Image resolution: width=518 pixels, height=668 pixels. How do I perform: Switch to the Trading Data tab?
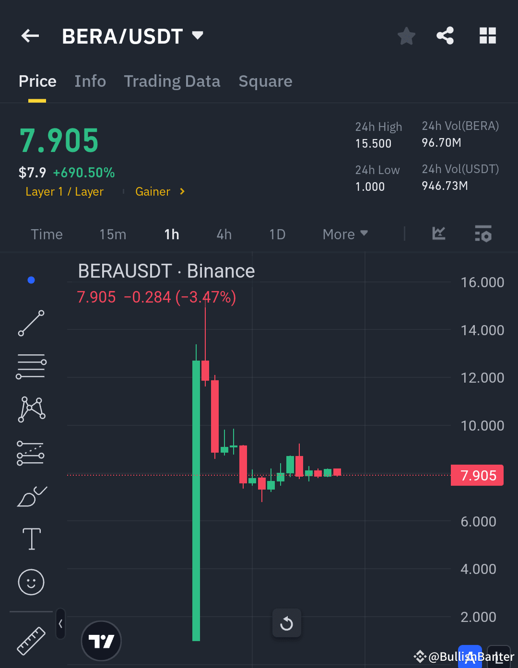pos(172,82)
